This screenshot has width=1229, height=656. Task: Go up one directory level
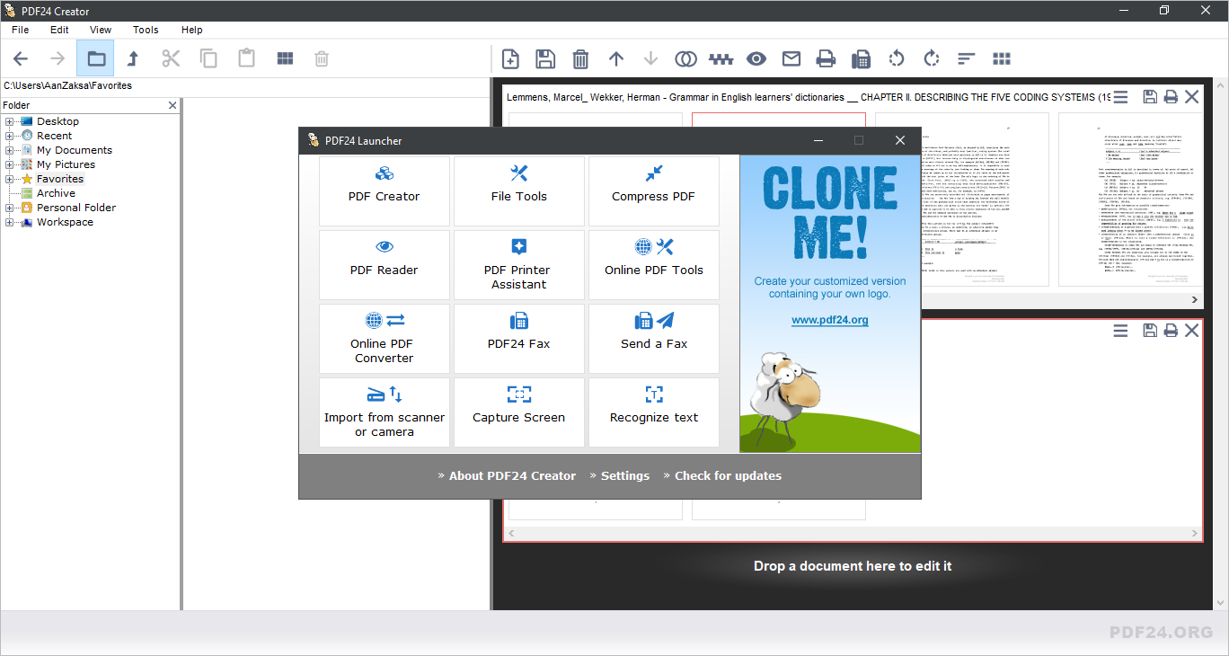(x=133, y=59)
